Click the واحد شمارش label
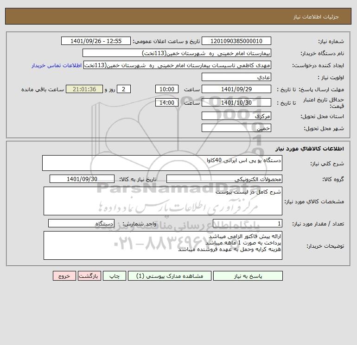This screenshot has height=345, width=357. click(140, 224)
